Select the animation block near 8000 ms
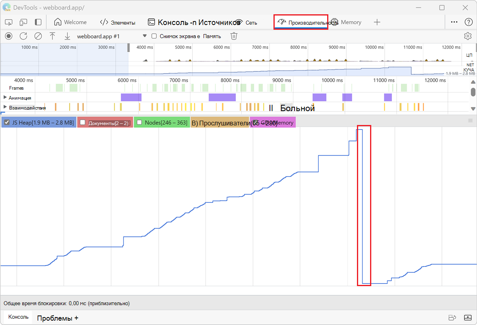This screenshot has height=325, width=477. click(222, 97)
